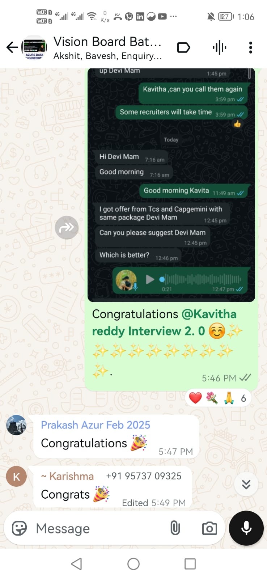Tap the @Kavitha reddy Interview mention
Screen dimensions: 267x579
[x=164, y=322]
